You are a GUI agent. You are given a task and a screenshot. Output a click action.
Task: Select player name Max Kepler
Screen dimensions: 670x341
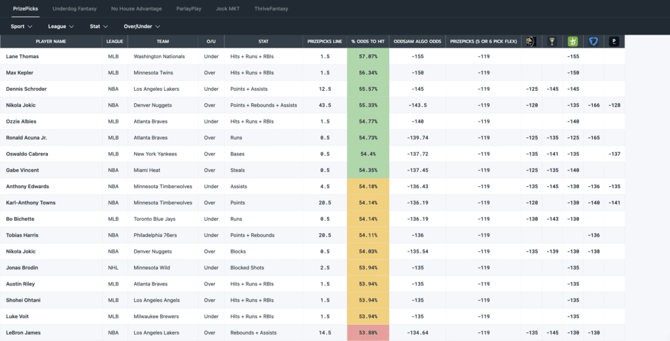tap(20, 73)
